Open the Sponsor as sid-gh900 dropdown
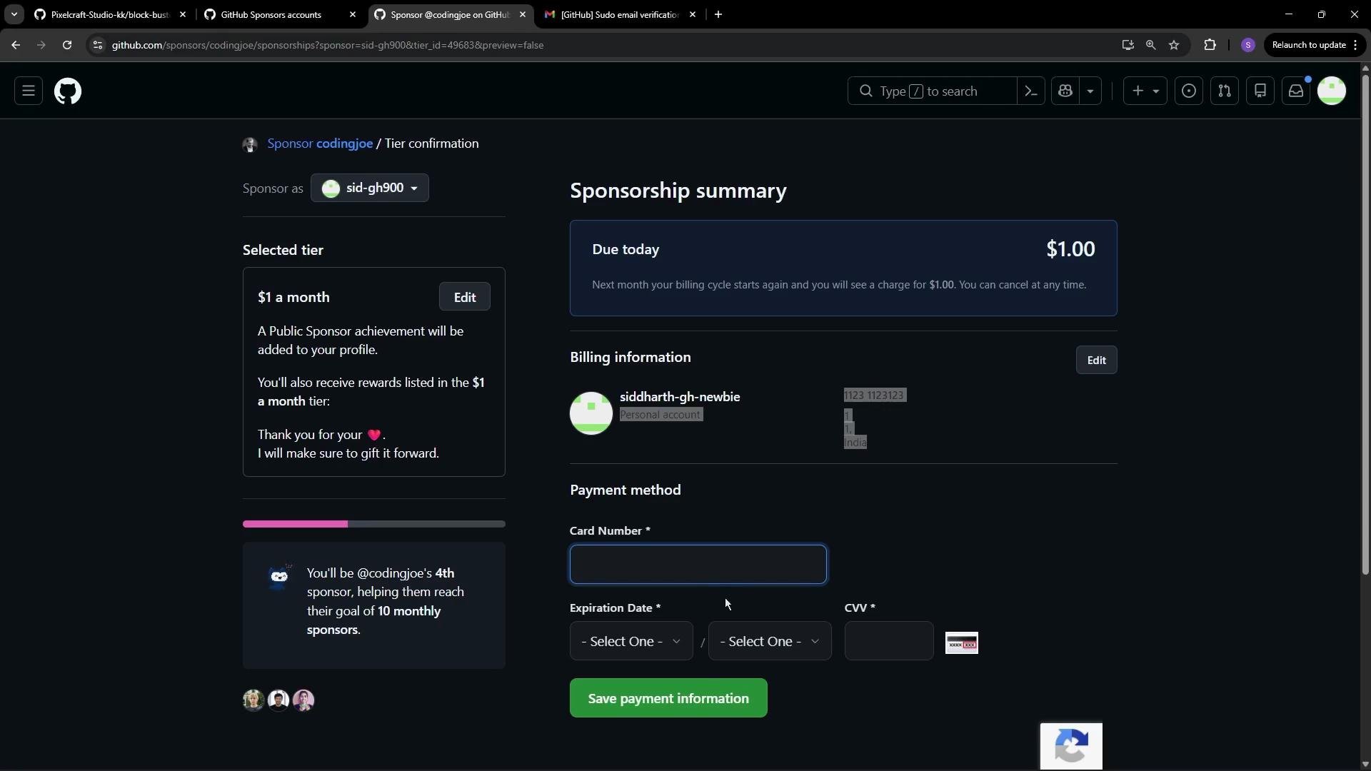The height and width of the screenshot is (771, 1371). point(370,188)
